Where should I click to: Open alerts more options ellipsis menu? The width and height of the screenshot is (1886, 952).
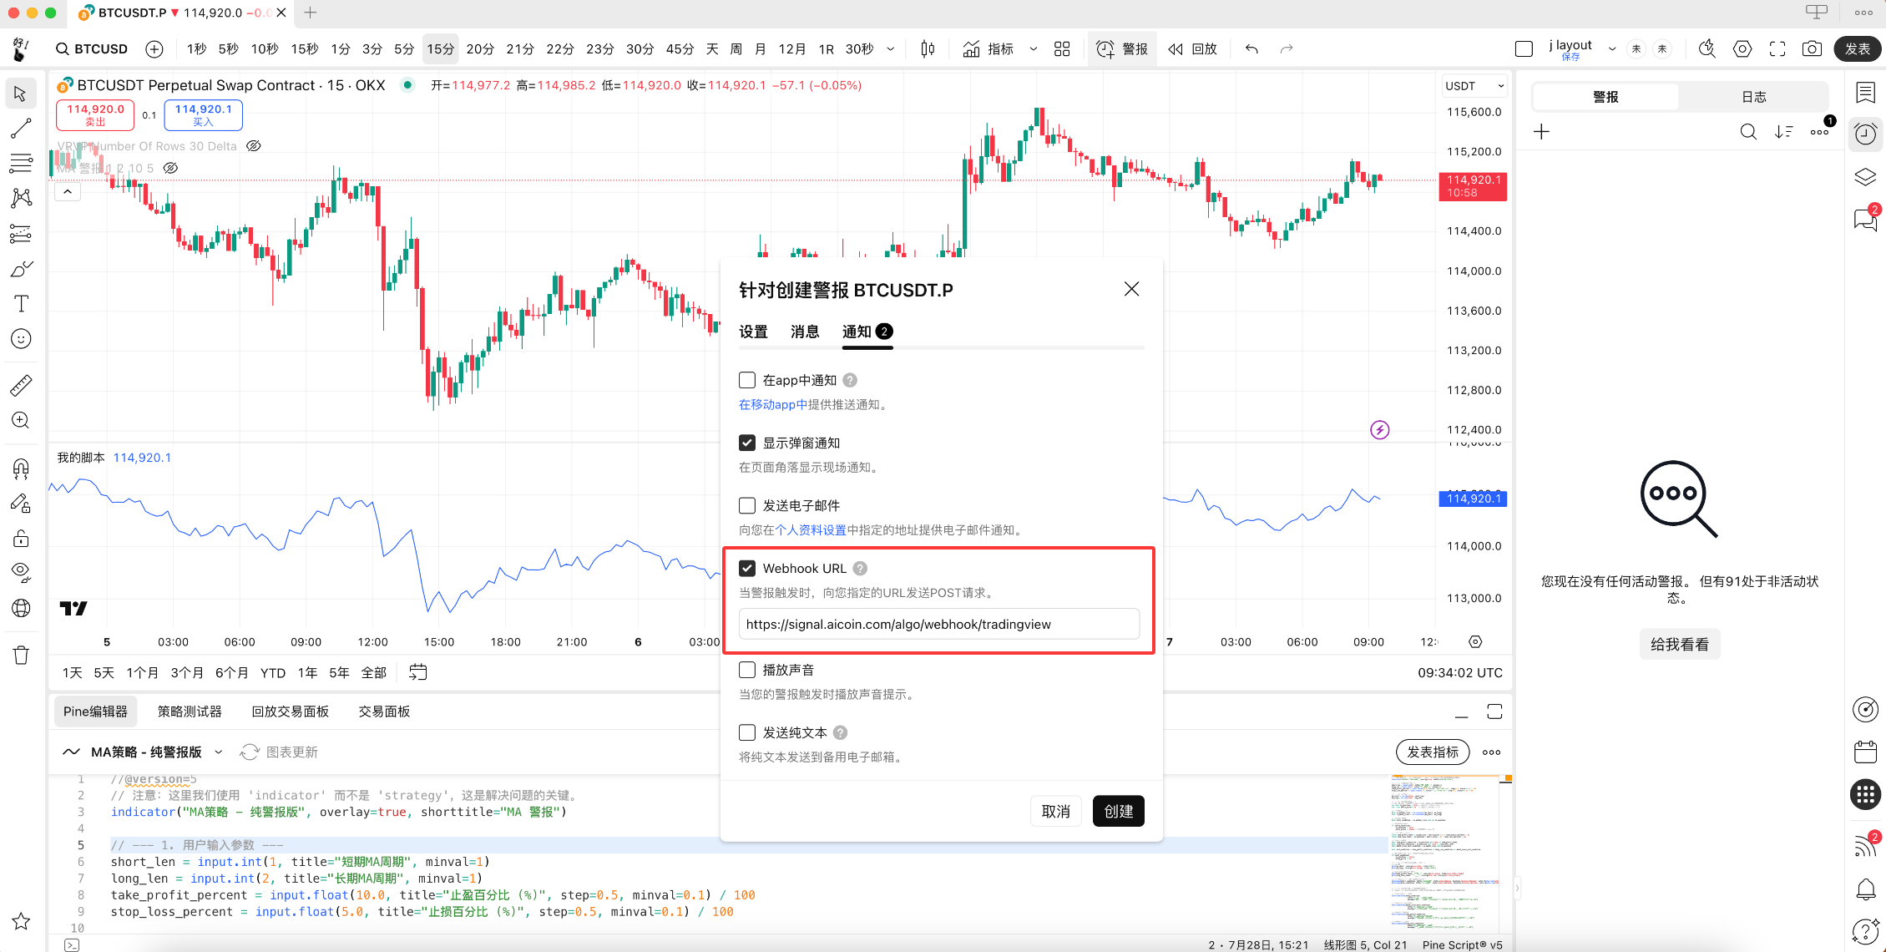pos(1819,132)
